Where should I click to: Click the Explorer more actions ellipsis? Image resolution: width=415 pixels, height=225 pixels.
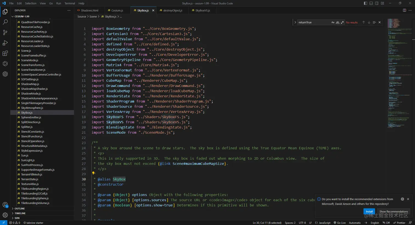coord(69,10)
